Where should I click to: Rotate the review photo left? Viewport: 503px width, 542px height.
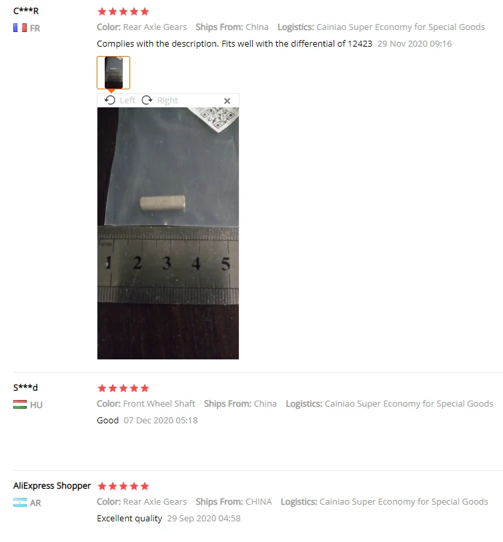click(x=110, y=100)
